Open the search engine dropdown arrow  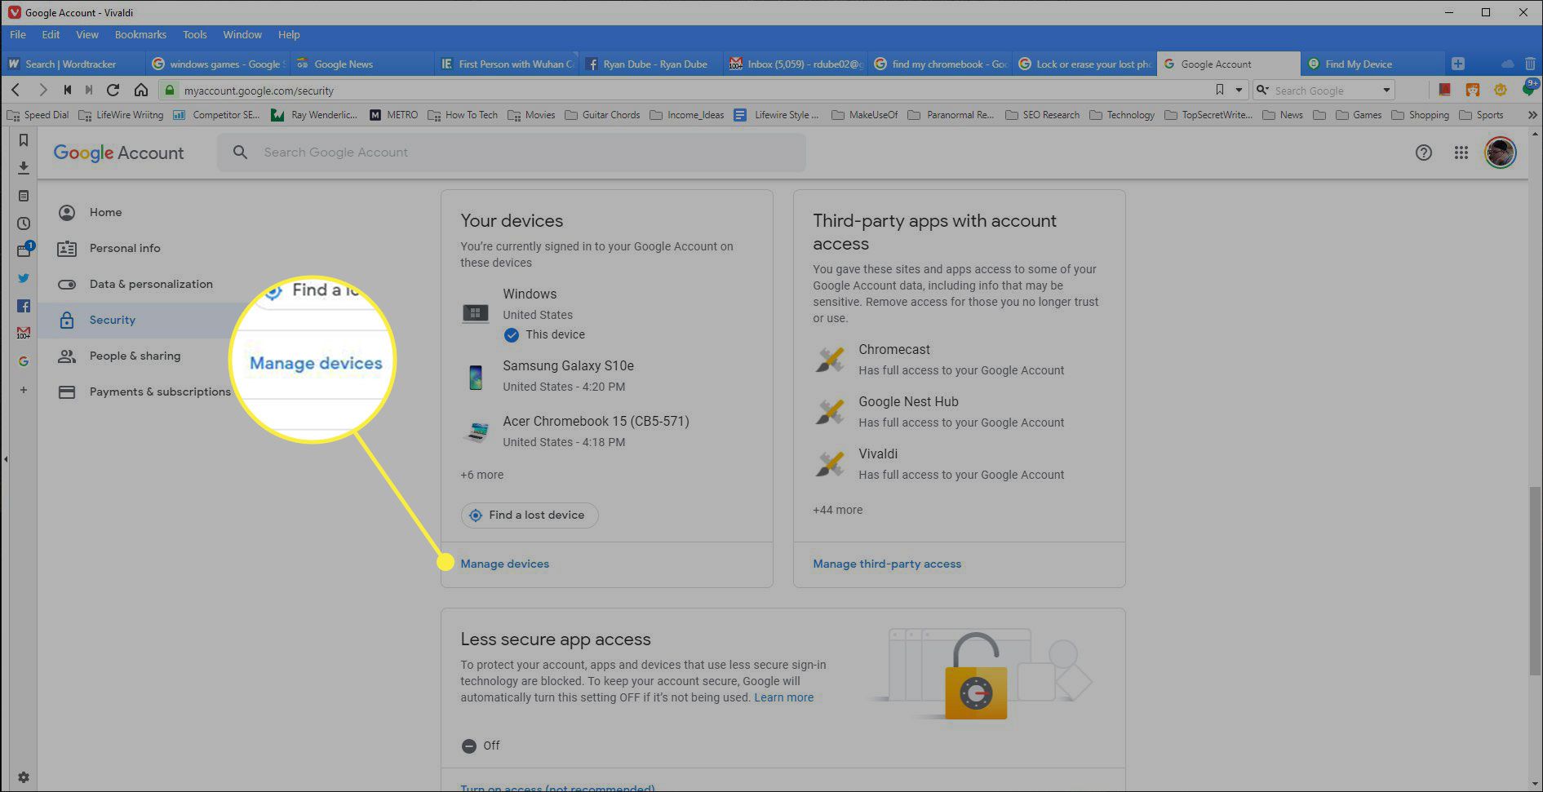[x=1386, y=90]
